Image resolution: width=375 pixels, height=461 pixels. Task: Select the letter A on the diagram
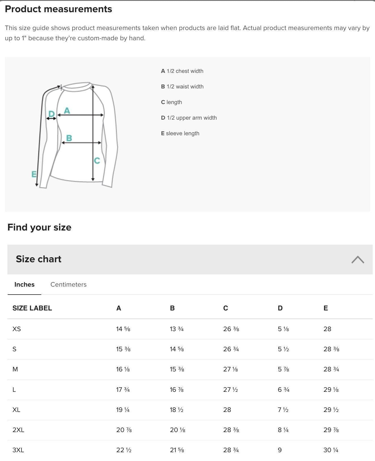pos(67,110)
